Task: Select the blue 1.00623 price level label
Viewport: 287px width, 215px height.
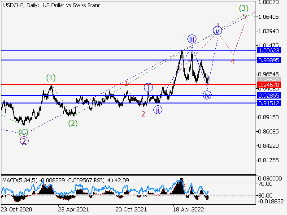Action: click(269, 50)
